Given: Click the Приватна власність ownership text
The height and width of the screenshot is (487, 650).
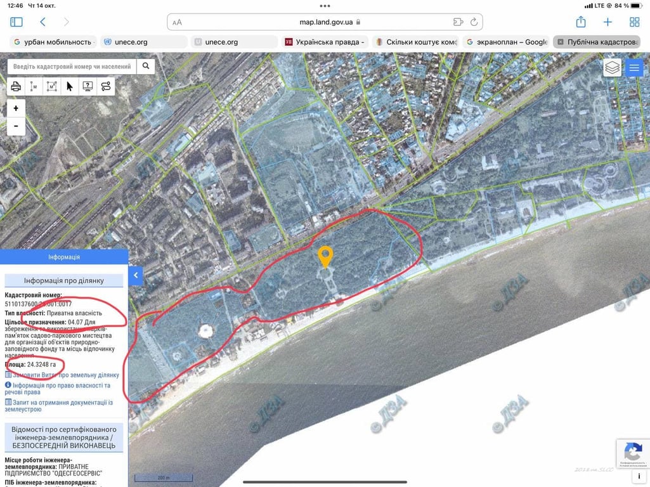Looking at the screenshot, I should pyautogui.click(x=74, y=313).
